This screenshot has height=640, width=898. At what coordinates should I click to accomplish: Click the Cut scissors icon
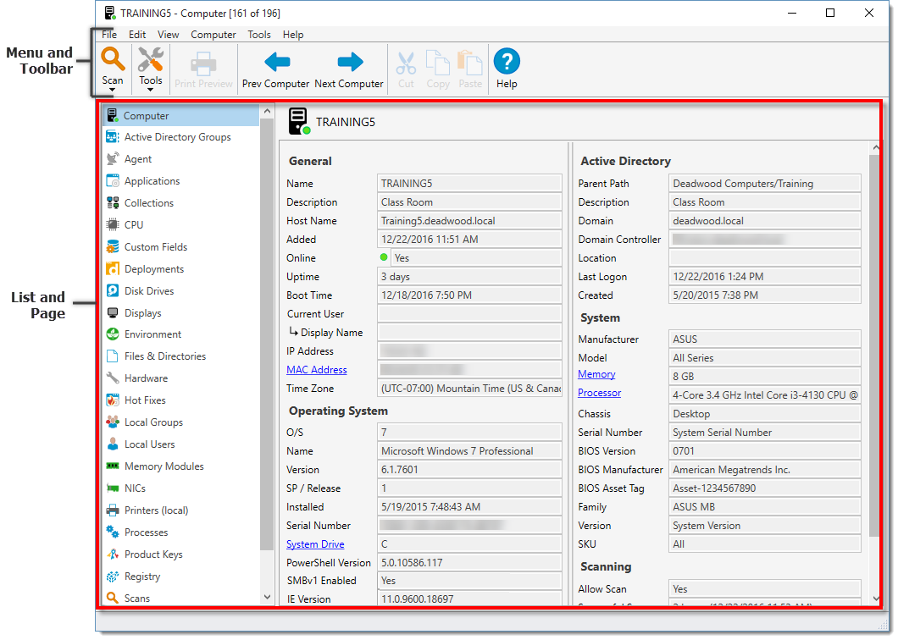coord(406,63)
